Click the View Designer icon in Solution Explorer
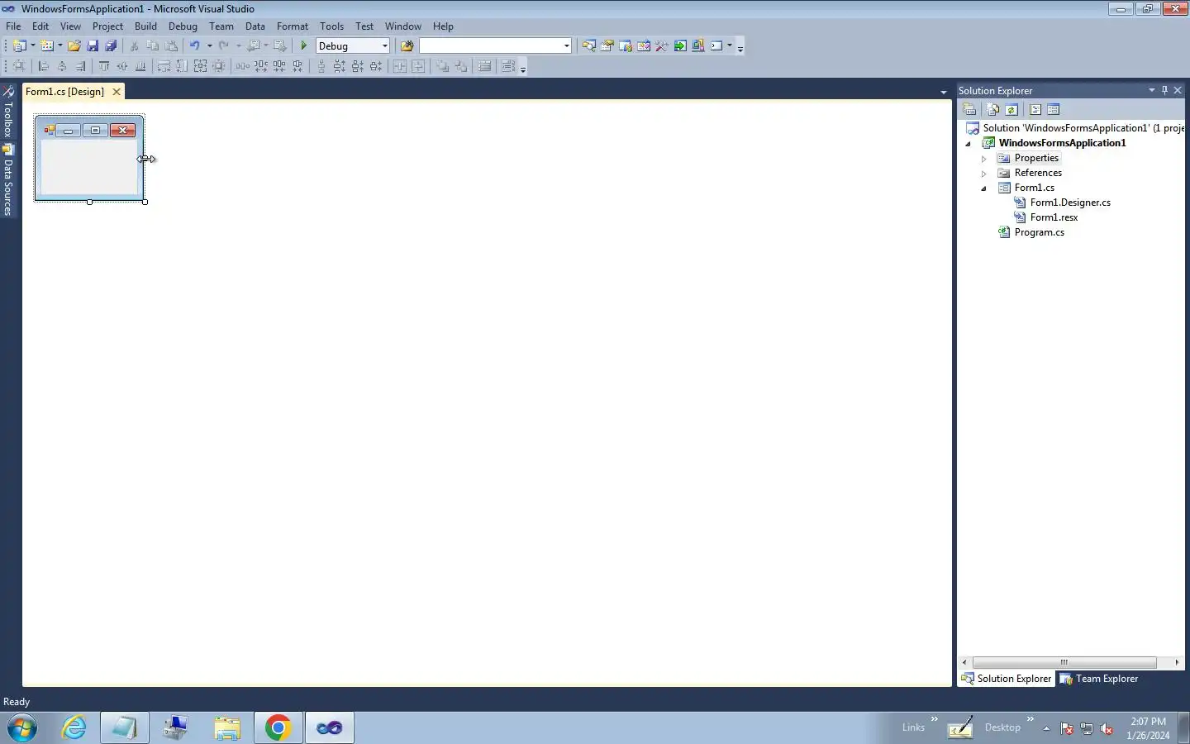This screenshot has width=1190, height=744. tap(1053, 109)
